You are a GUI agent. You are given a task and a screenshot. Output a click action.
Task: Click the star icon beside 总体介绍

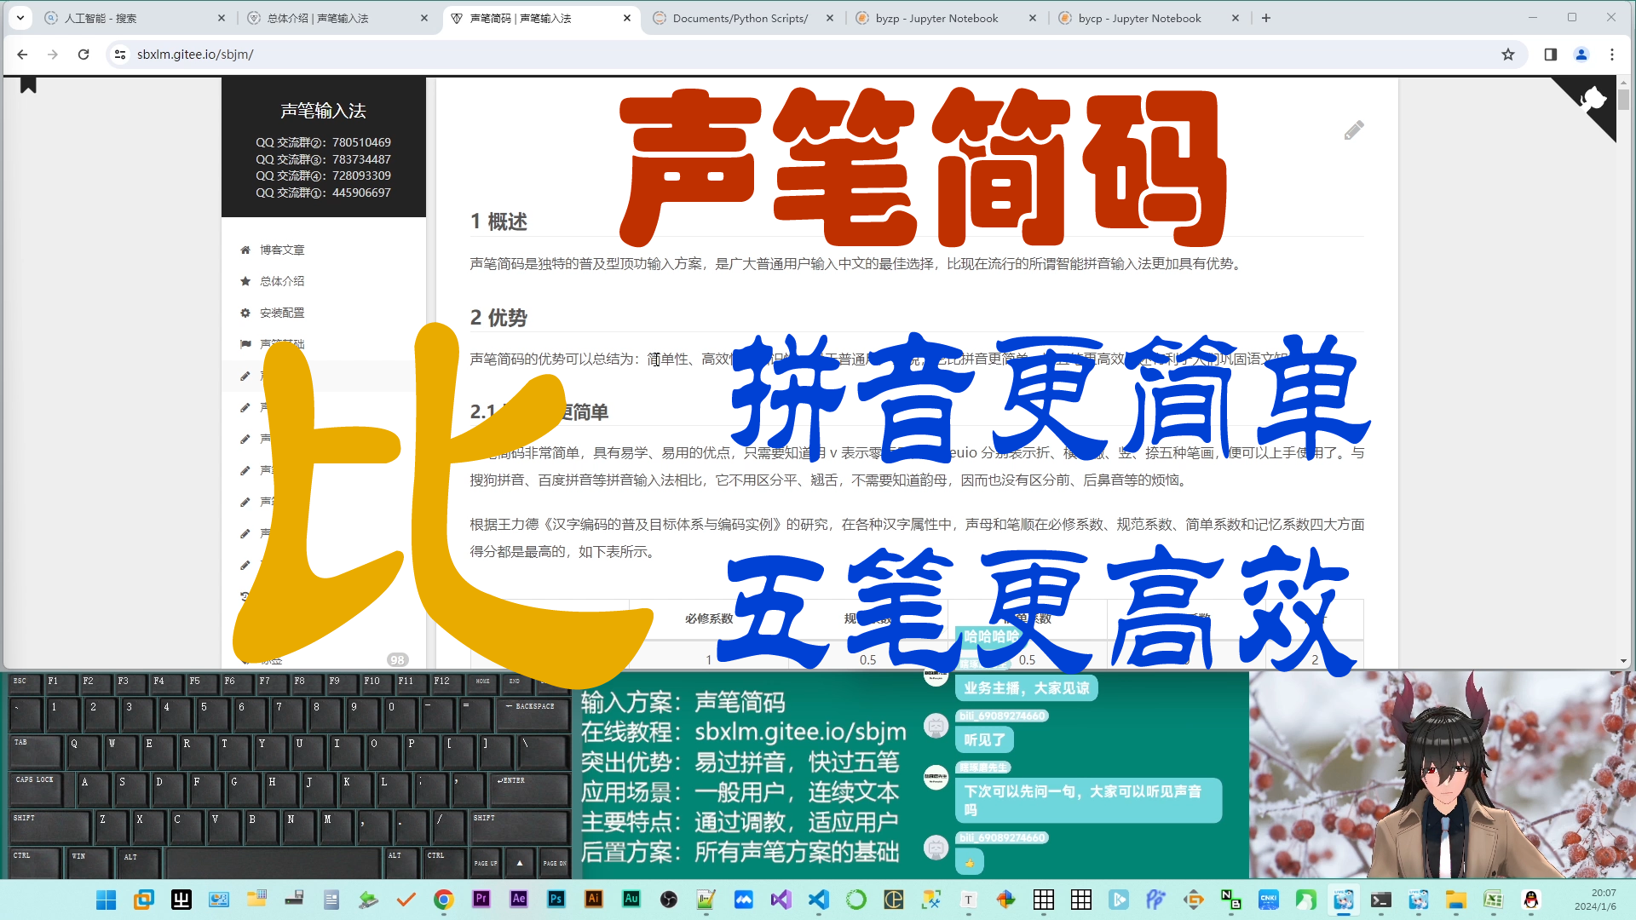[x=245, y=281]
